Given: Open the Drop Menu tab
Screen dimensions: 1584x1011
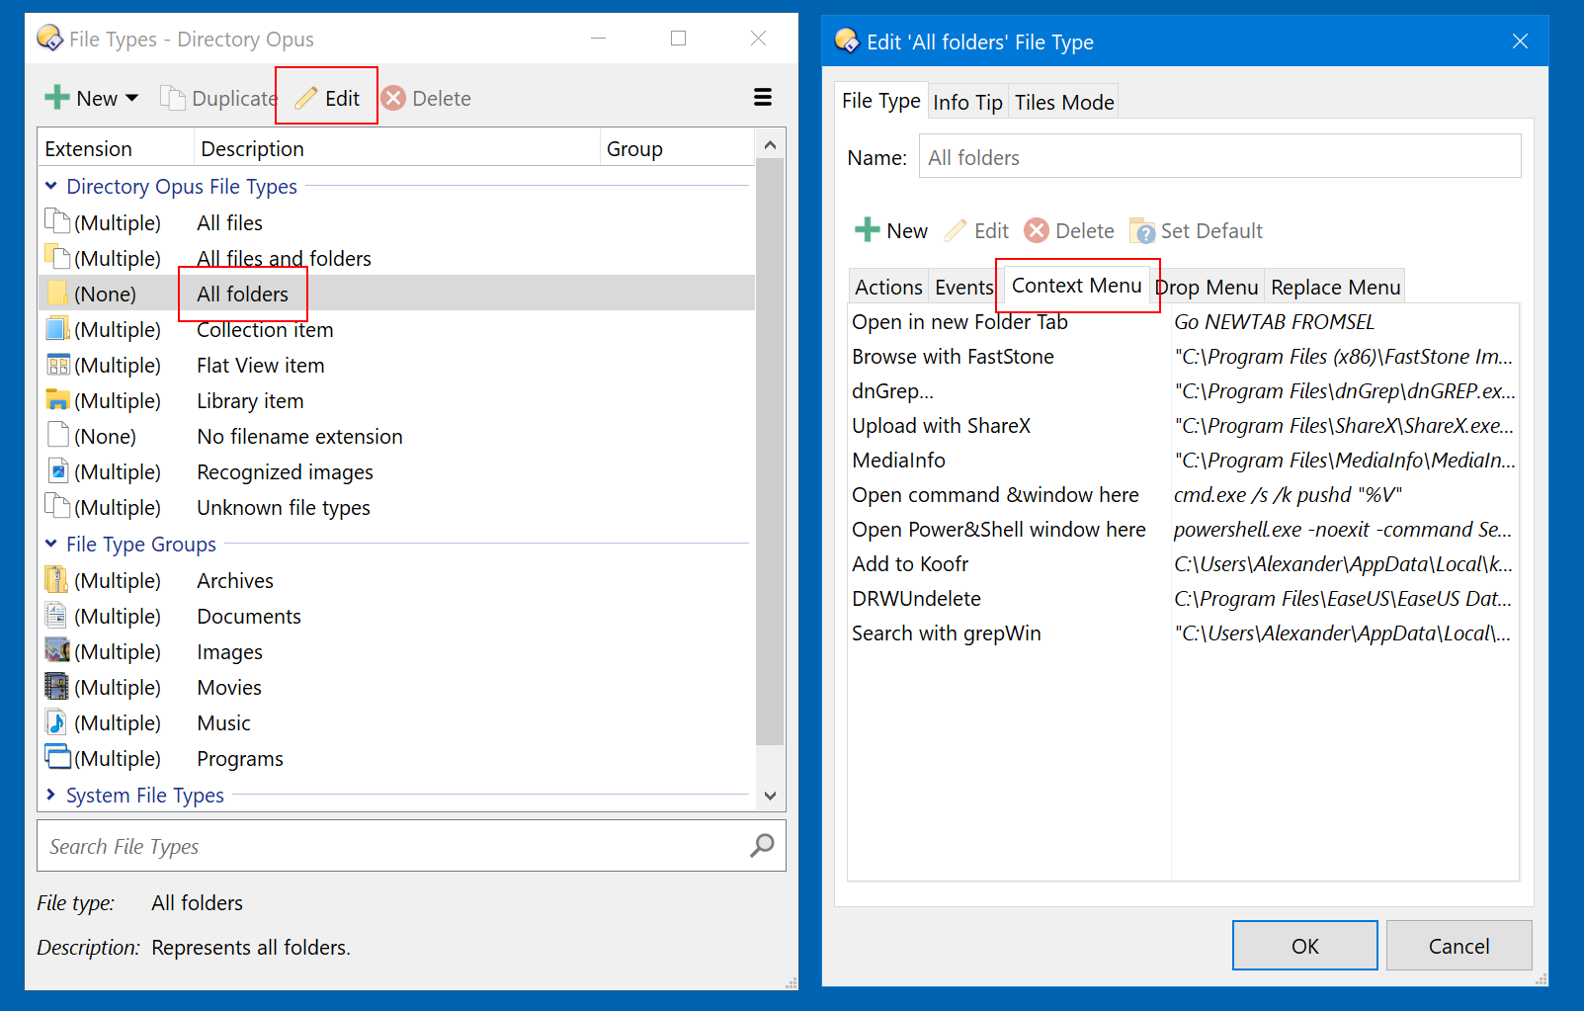Looking at the screenshot, I should pyautogui.click(x=1208, y=287).
